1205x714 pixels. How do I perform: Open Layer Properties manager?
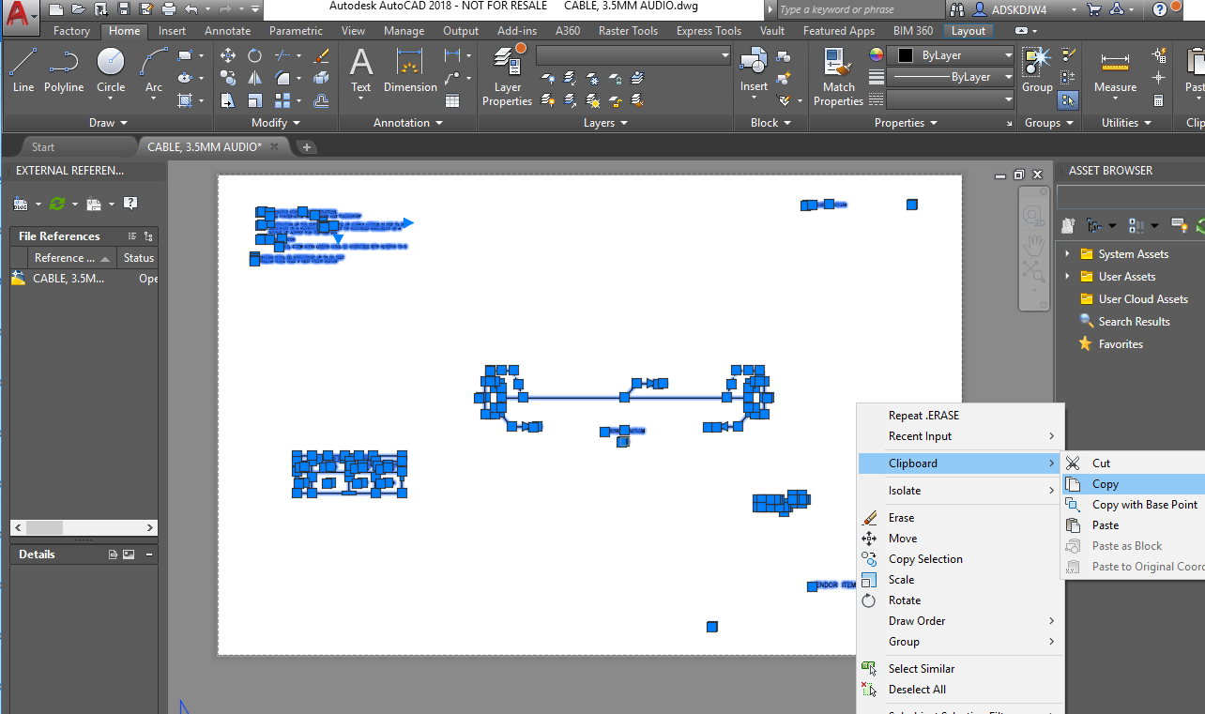point(507,76)
